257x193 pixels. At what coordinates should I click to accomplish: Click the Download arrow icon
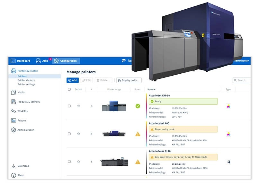tap(13, 166)
